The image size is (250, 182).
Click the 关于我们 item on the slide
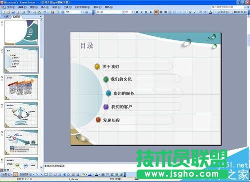(111, 67)
